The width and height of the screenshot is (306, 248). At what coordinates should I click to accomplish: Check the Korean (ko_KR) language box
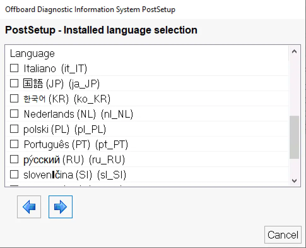[14, 99]
